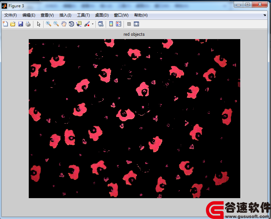Image resolution: width=271 pixels, height=219 pixels.
Task: Save the figure with the floppy disk icon
Action: 20,24
